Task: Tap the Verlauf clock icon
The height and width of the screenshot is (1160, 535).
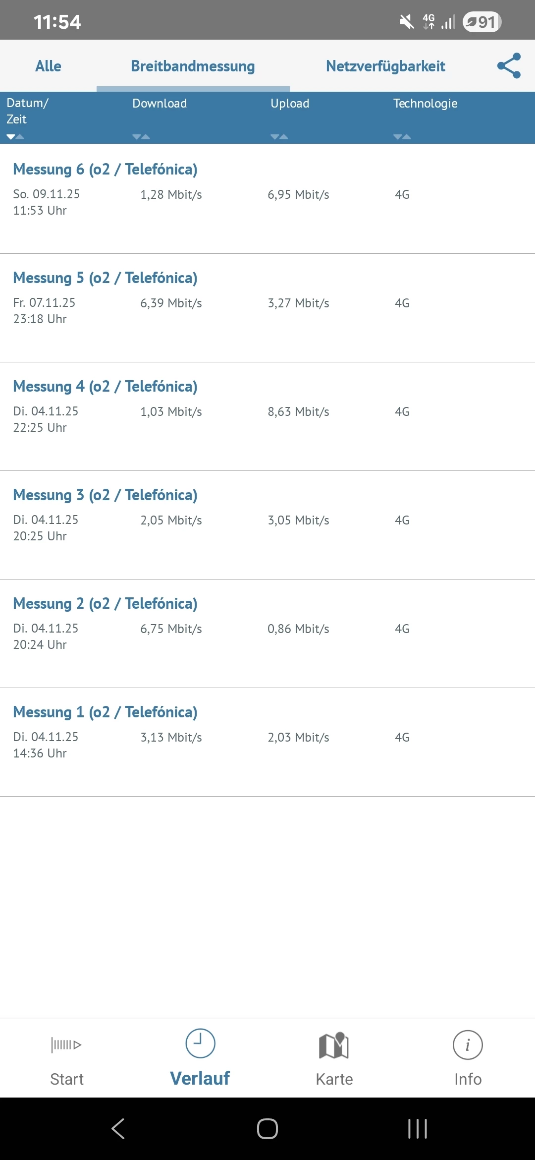Action: (200, 1043)
